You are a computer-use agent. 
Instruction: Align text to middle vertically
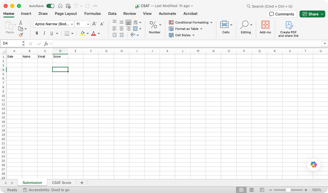point(122,22)
